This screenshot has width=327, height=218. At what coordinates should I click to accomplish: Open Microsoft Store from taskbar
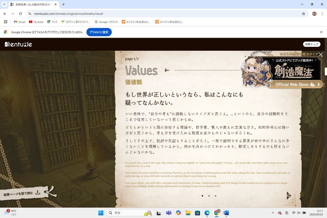tap(198, 213)
